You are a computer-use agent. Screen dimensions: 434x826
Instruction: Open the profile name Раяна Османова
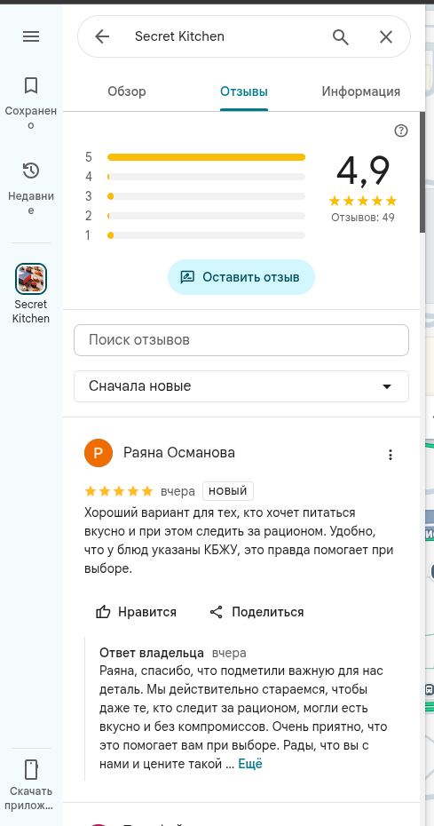pyautogui.click(x=179, y=452)
